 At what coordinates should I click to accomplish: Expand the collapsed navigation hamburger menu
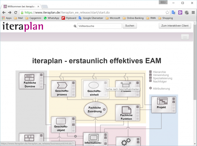pos(185,38)
